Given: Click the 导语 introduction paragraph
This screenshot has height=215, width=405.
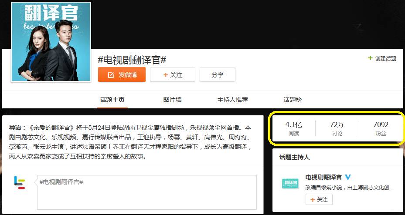Looking at the screenshot, I should click(x=130, y=142).
